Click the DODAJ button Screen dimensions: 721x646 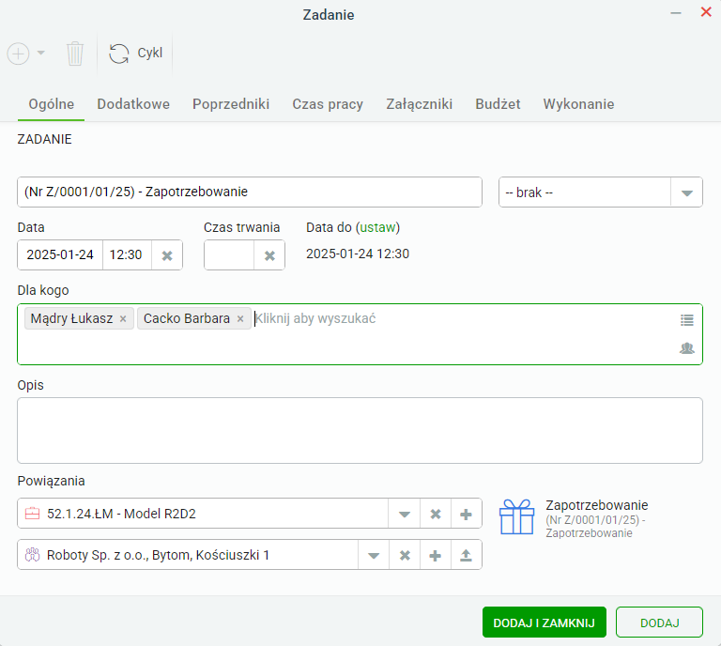[x=659, y=623]
